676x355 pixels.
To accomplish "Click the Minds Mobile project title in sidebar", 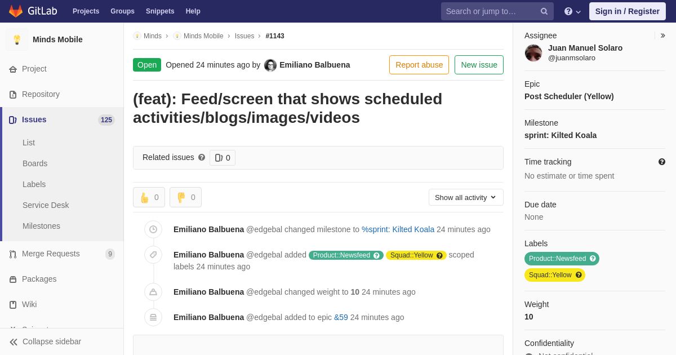I will point(57,39).
